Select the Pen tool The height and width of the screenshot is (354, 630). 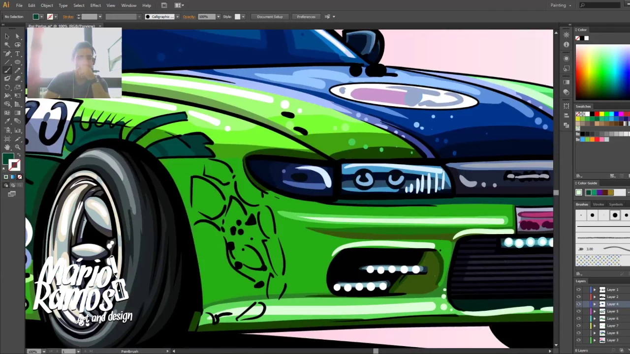[x=7, y=53]
